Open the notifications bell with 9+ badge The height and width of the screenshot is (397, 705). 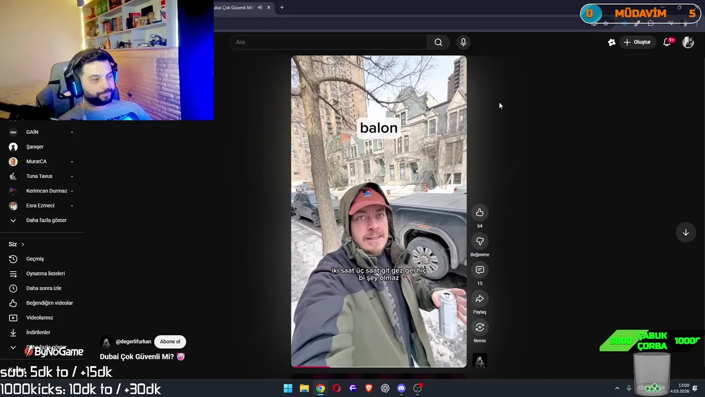[668, 42]
